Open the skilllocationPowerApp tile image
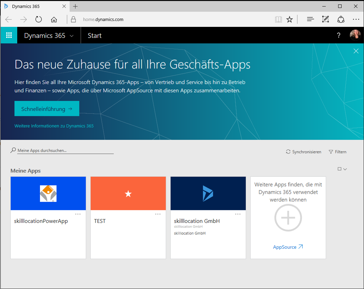This screenshot has height=289, width=364. (48, 193)
